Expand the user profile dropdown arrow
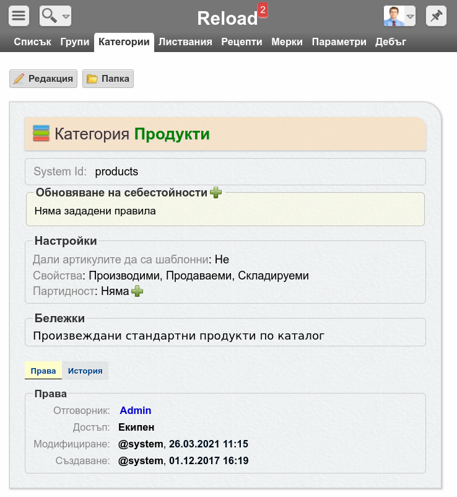Viewport: 457px width, 497px height. coord(410,16)
